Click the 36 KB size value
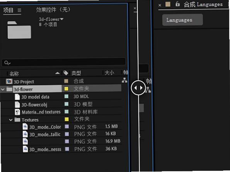 click(x=111, y=149)
